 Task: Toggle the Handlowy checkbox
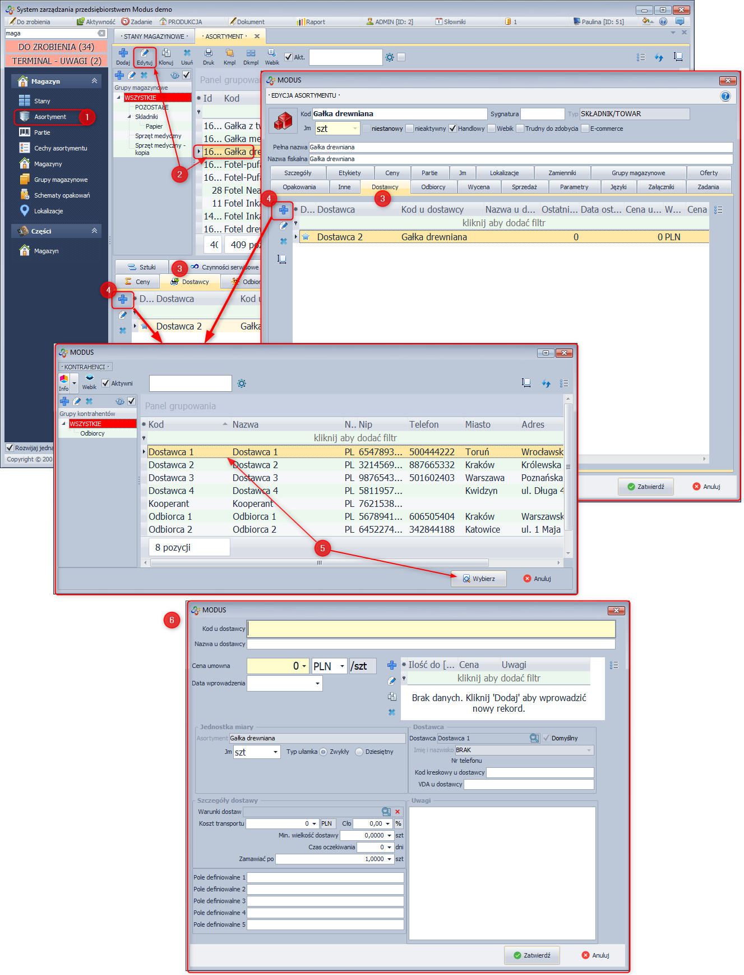453,129
